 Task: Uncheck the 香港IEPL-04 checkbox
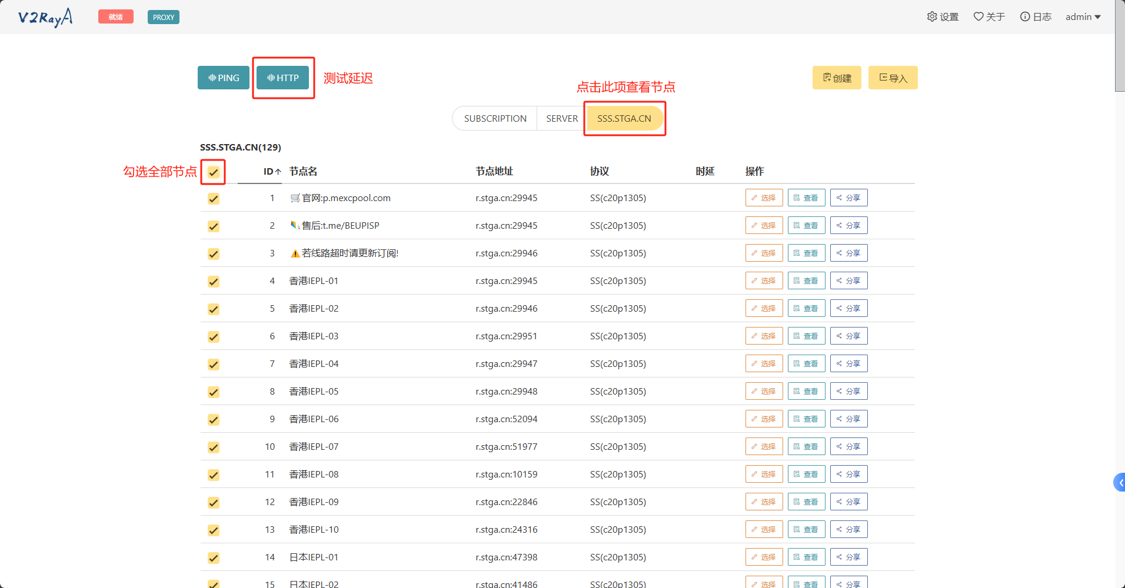tap(214, 365)
